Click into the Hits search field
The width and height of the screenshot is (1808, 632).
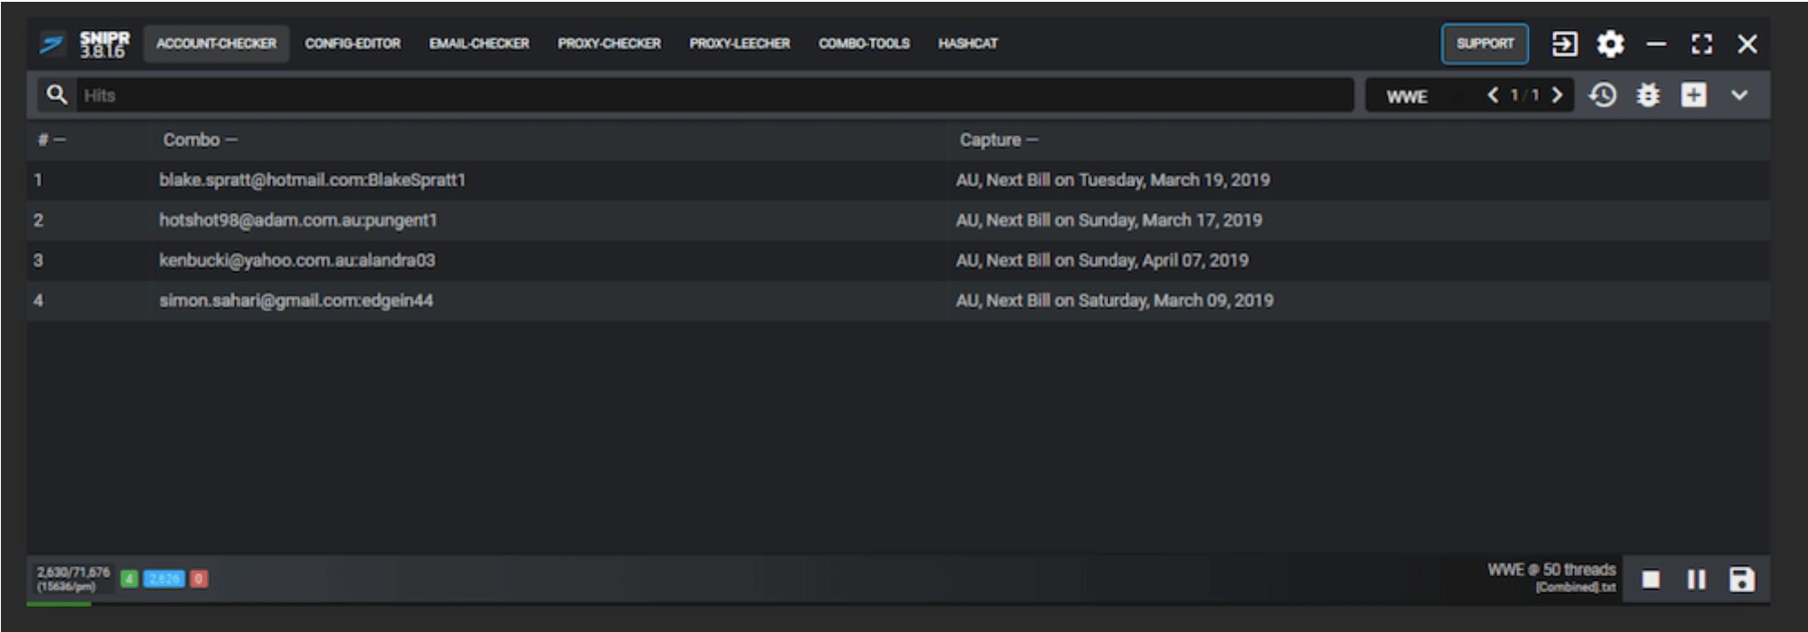pos(711,95)
